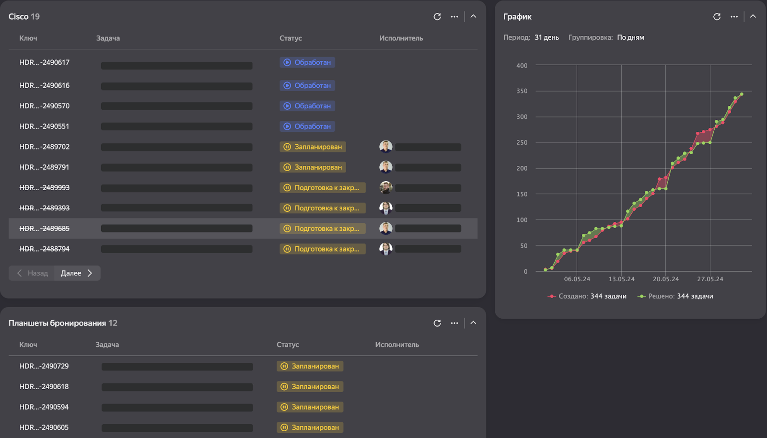The width and height of the screenshot is (767, 438).
Task: Open task HDR...-2489791
Action: 44,167
